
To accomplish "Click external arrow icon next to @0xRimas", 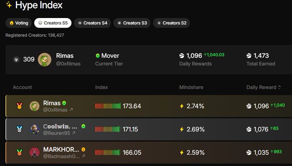I will [71, 110].
